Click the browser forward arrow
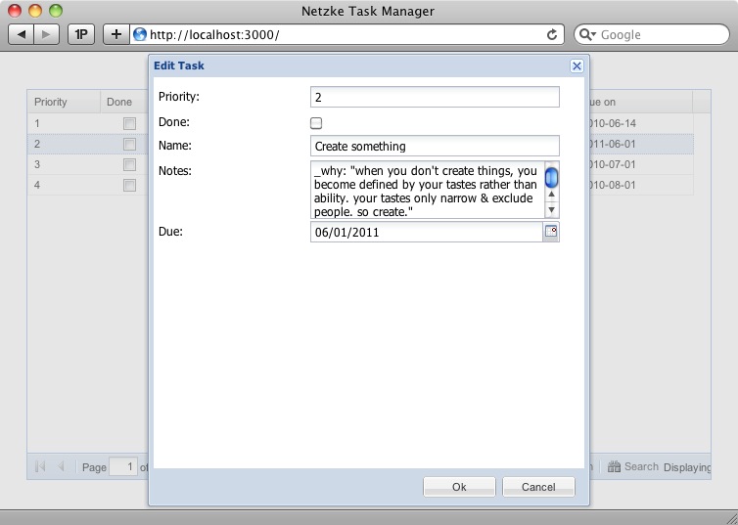 pos(46,34)
